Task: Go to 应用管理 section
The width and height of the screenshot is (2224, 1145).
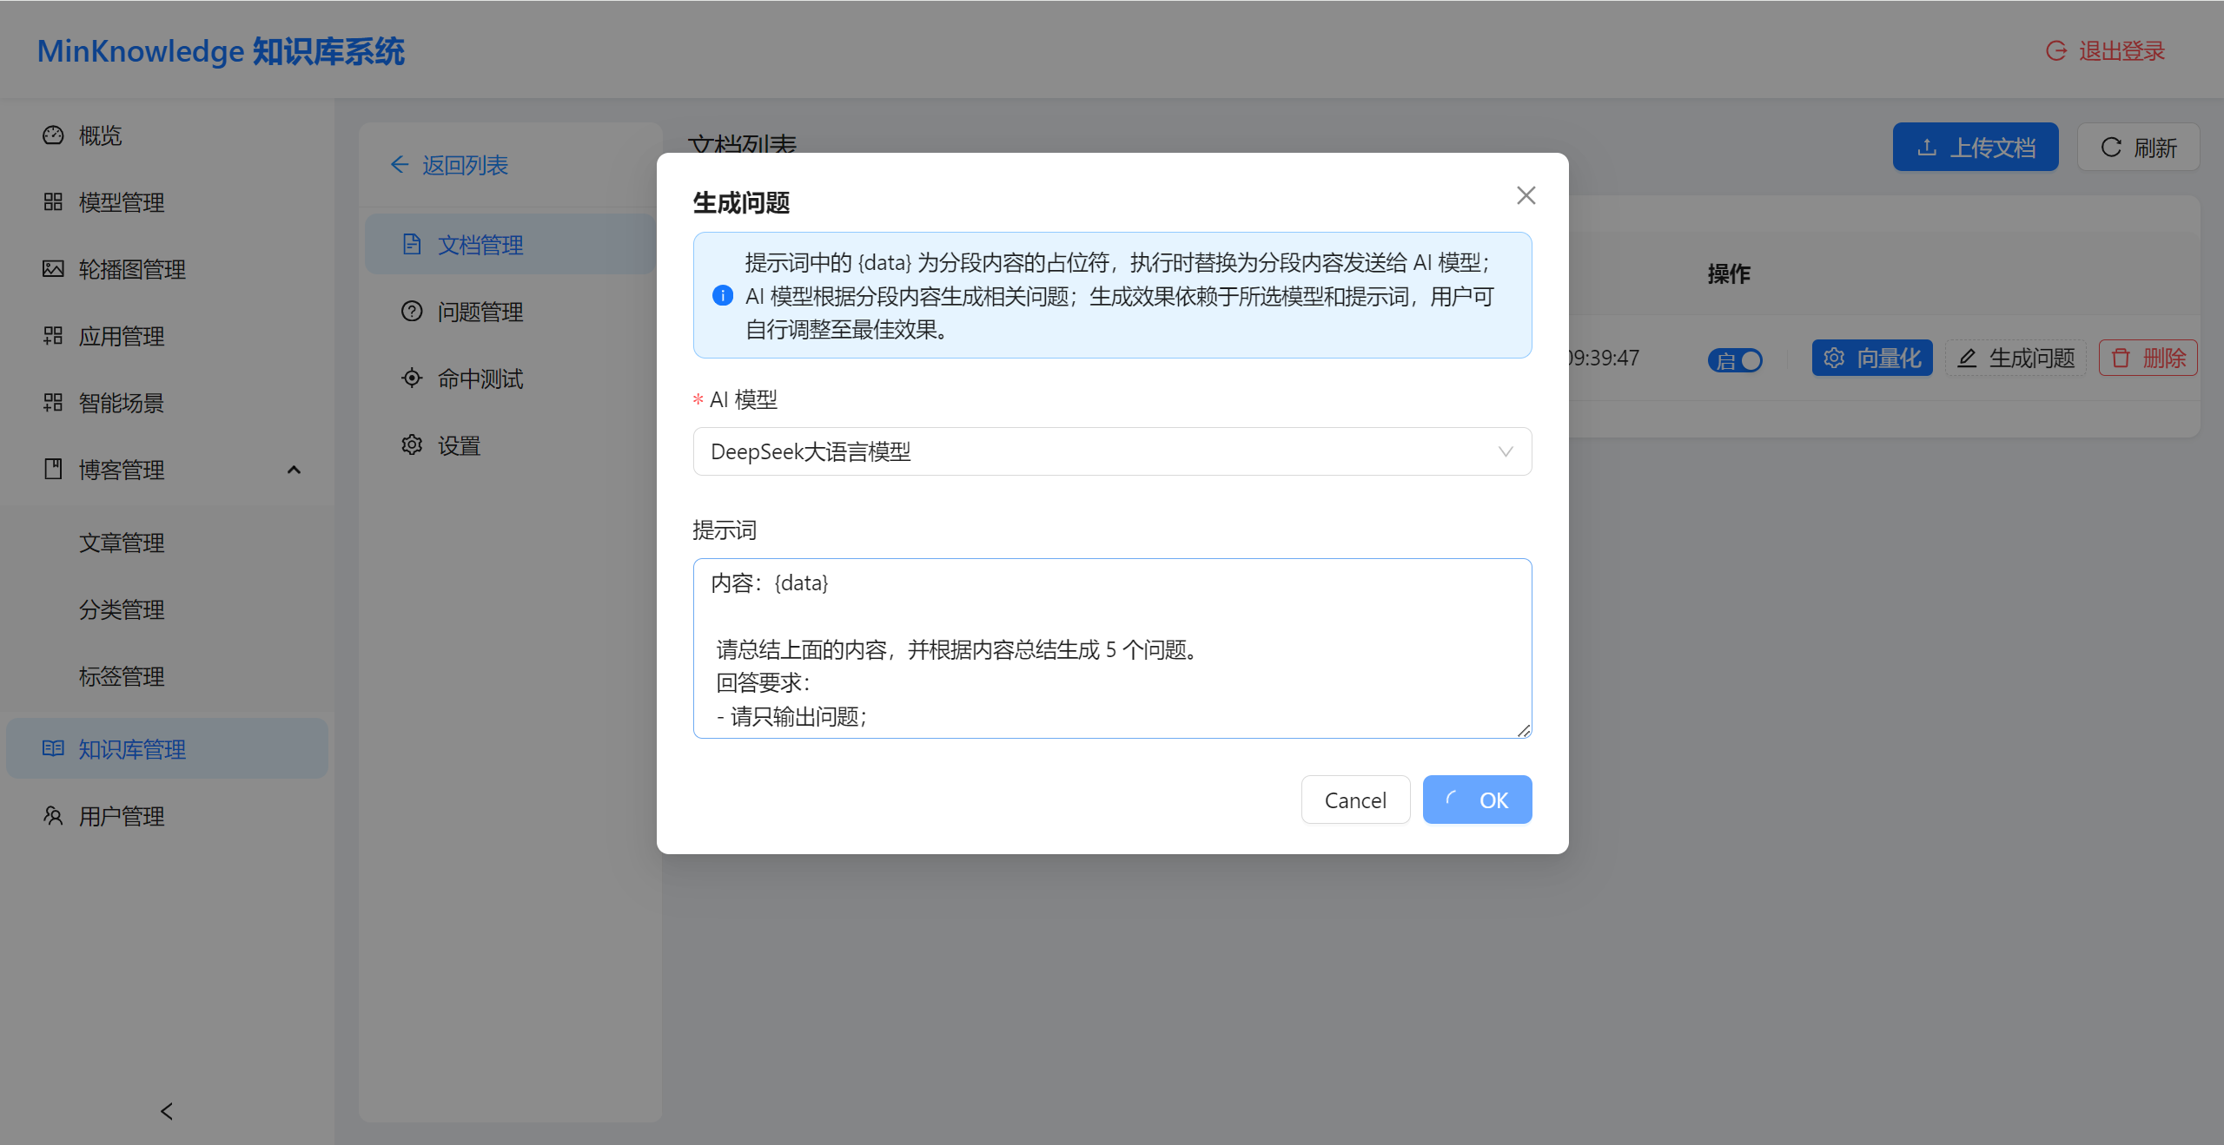Action: [x=120, y=336]
